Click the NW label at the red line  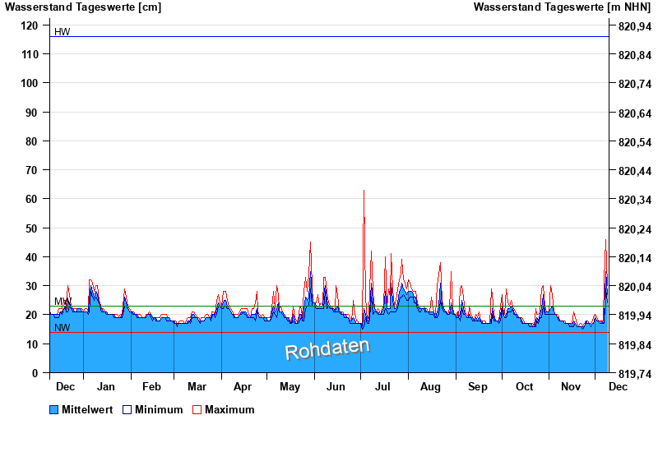tap(63, 328)
